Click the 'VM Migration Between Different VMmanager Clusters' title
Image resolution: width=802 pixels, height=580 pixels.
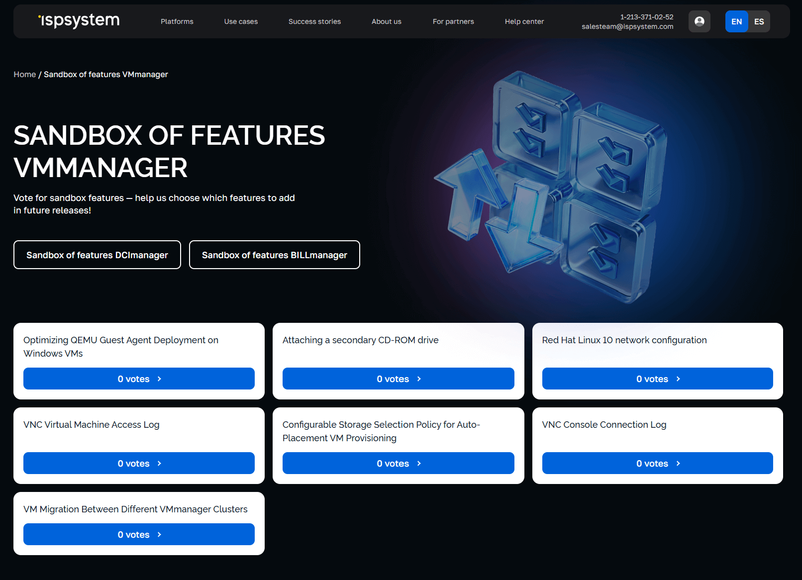[x=135, y=509]
